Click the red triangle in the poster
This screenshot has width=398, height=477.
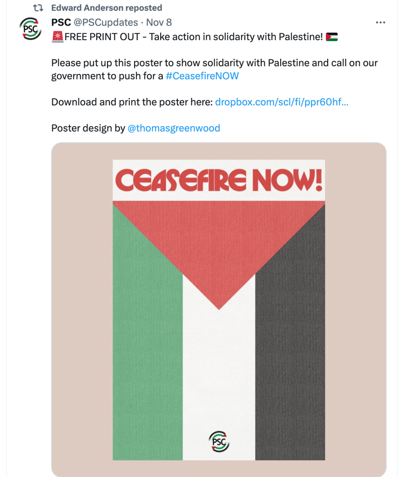[219, 247]
